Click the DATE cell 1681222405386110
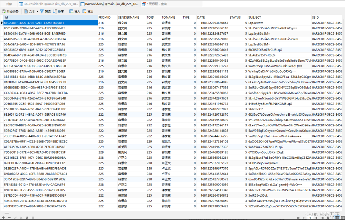This screenshot has width=345, height=220. [212, 28]
